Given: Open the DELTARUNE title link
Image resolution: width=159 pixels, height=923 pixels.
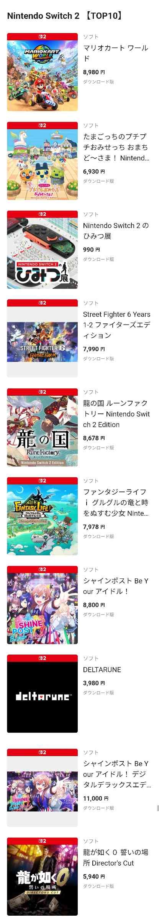Looking at the screenshot, I should pyautogui.click(x=102, y=670).
